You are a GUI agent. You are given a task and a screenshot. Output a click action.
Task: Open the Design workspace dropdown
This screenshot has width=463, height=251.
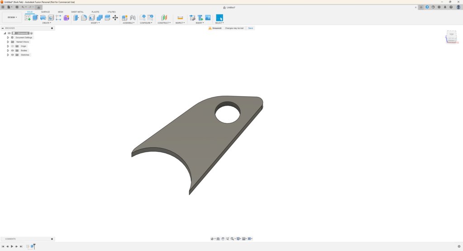click(x=12, y=18)
